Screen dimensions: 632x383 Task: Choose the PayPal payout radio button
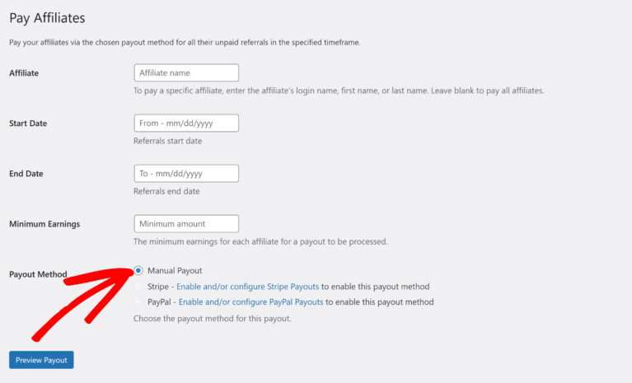[138, 302]
